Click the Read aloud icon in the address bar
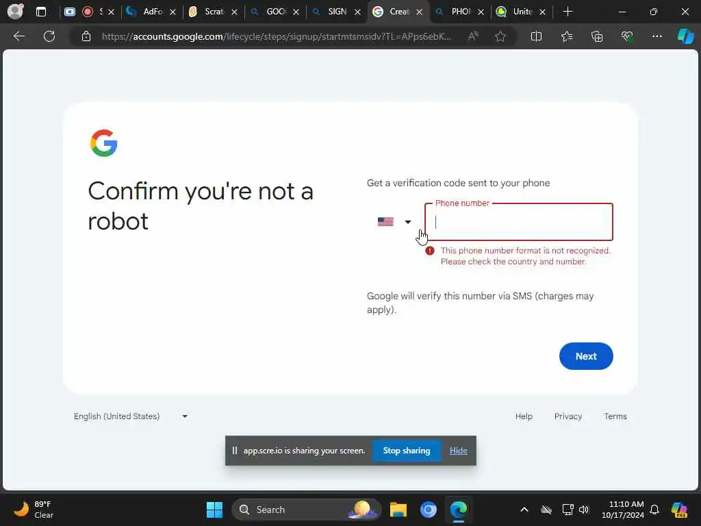 pyautogui.click(x=473, y=36)
